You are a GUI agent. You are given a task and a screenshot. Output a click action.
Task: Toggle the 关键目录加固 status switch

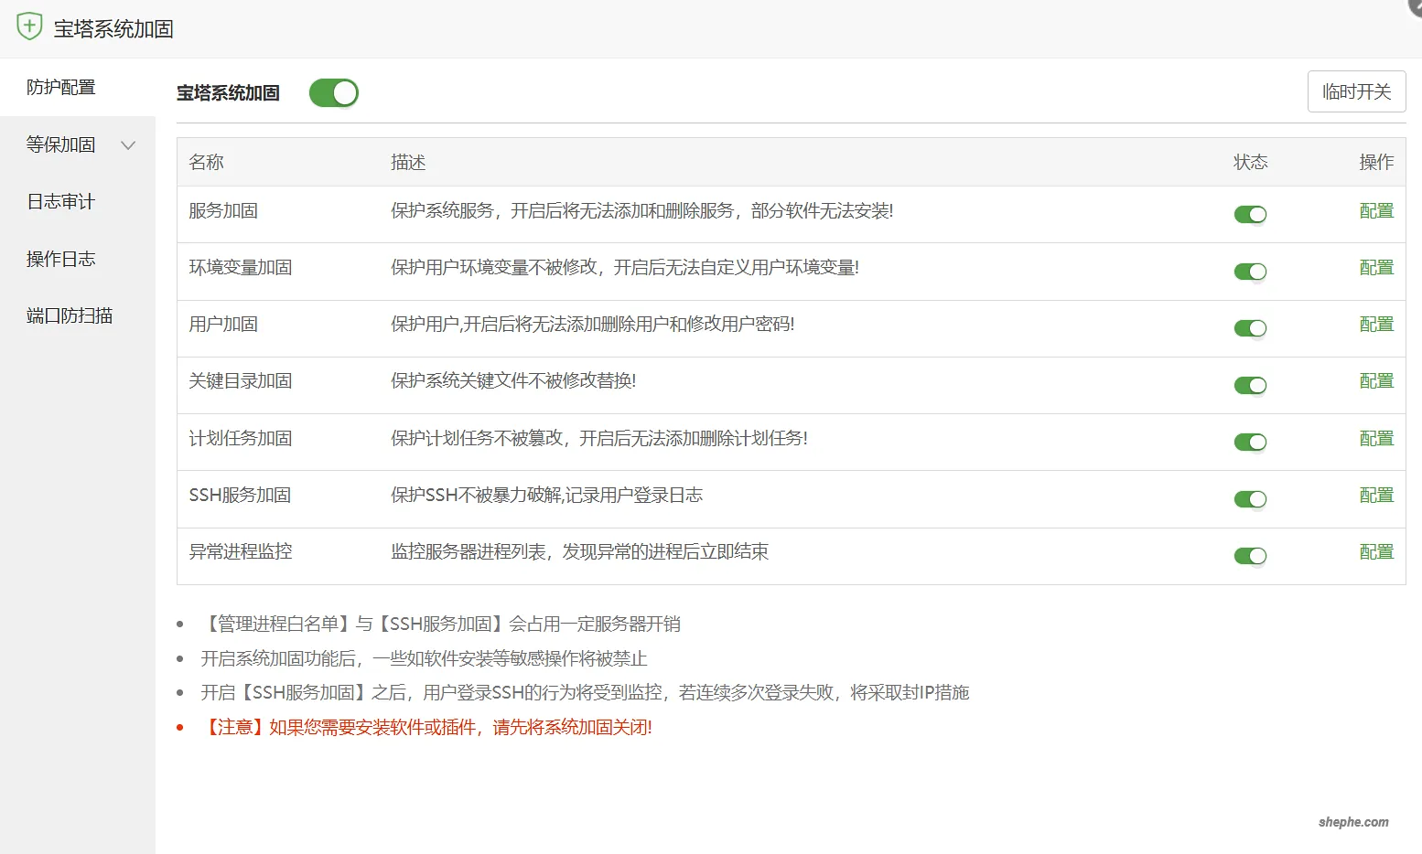(1250, 385)
